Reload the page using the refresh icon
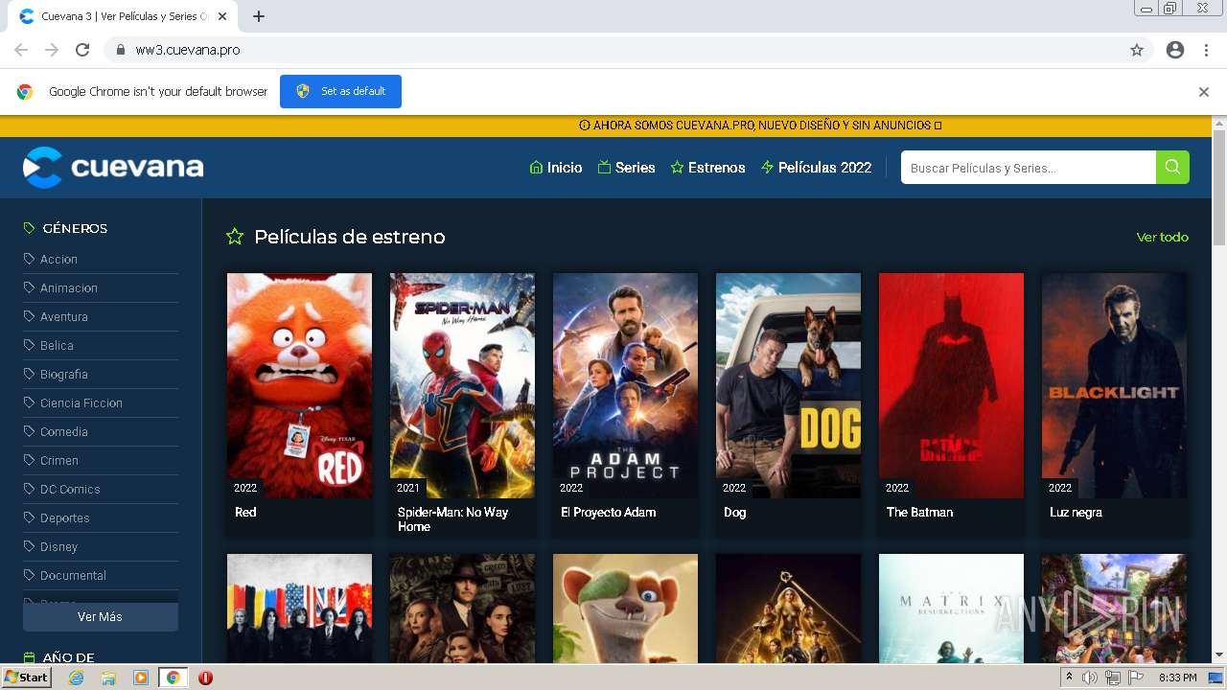 (x=82, y=50)
